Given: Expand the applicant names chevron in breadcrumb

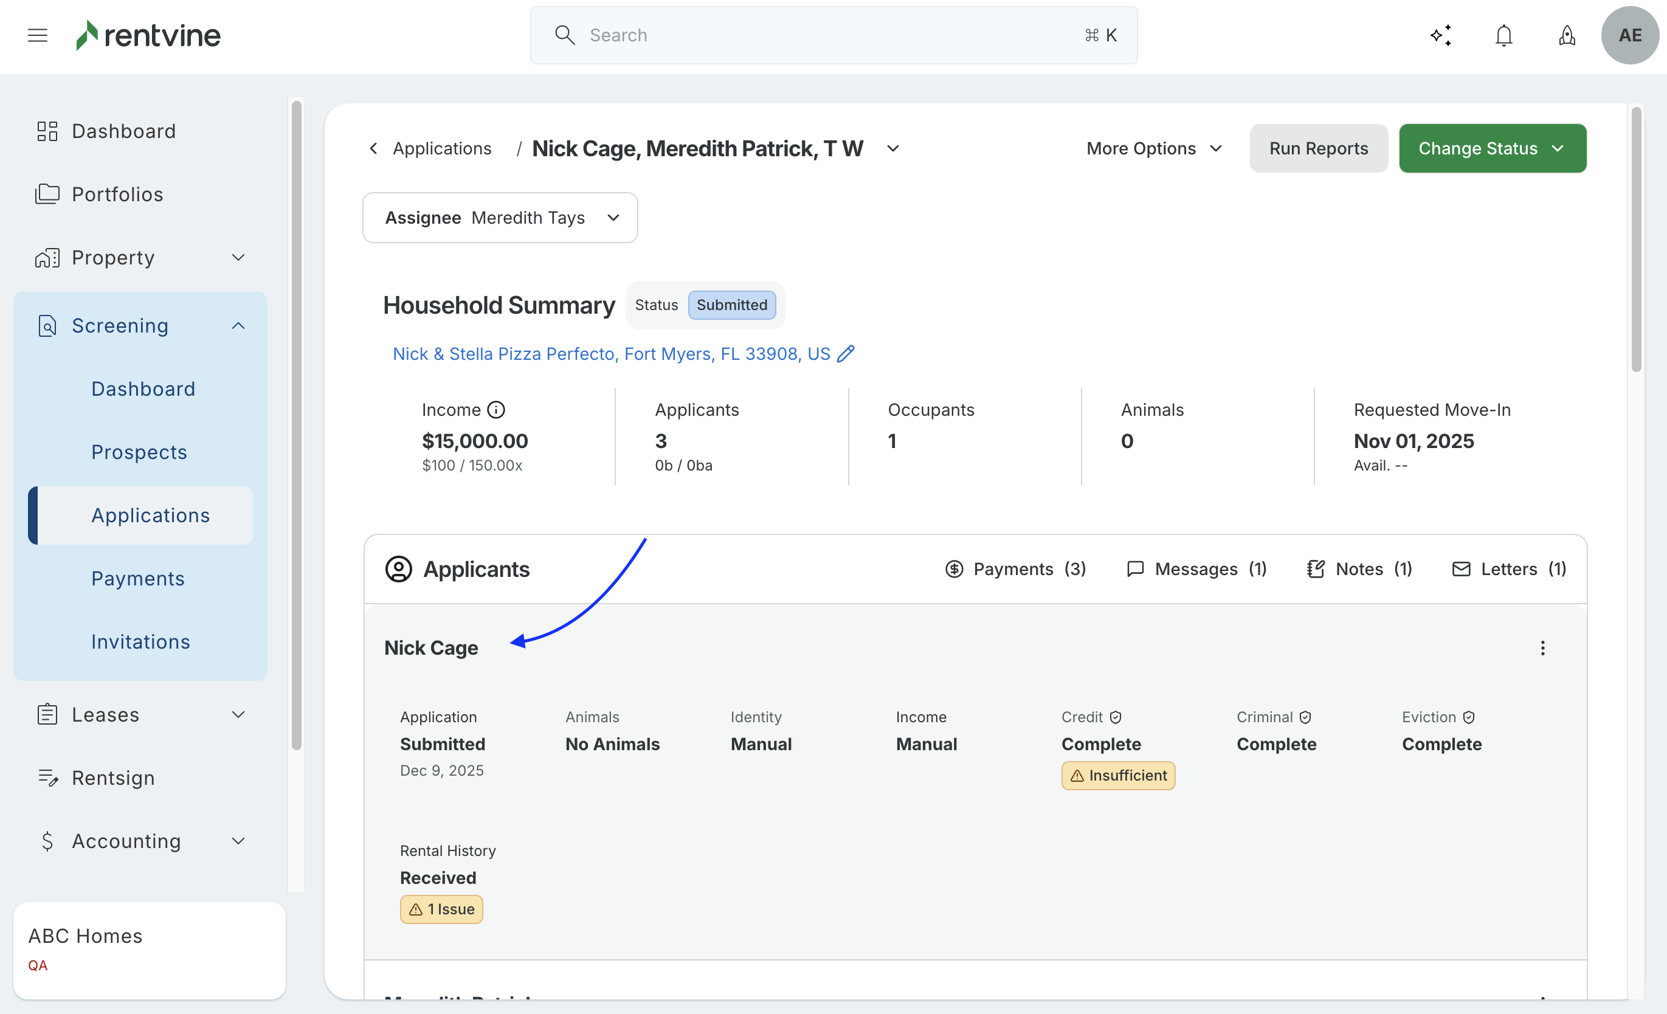Looking at the screenshot, I should point(893,148).
